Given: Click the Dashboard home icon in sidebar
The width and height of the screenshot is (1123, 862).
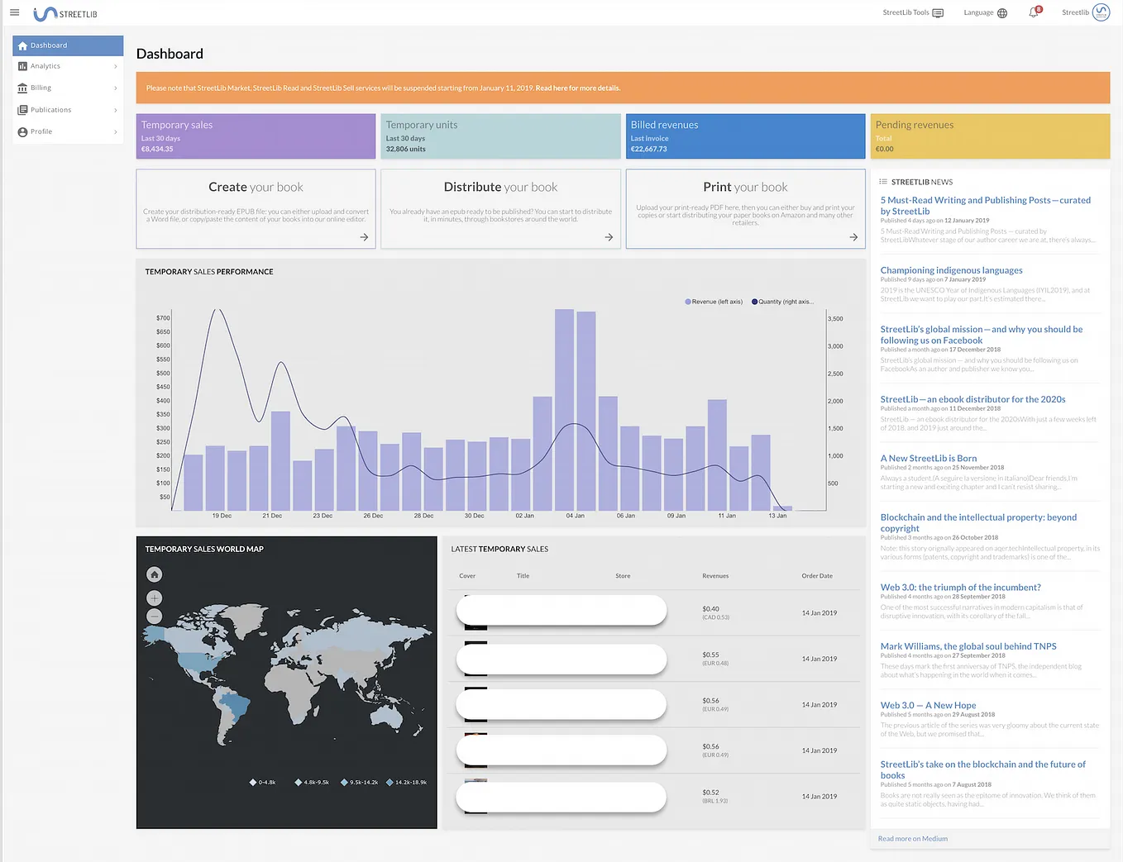Looking at the screenshot, I should (22, 45).
